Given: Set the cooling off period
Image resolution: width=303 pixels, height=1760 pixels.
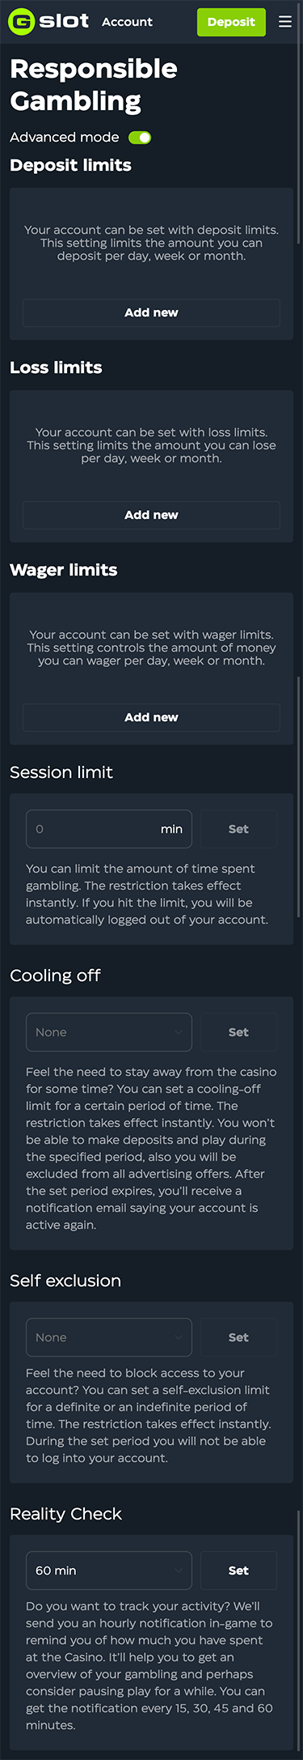Looking at the screenshot, I should tap(238, 1032).
